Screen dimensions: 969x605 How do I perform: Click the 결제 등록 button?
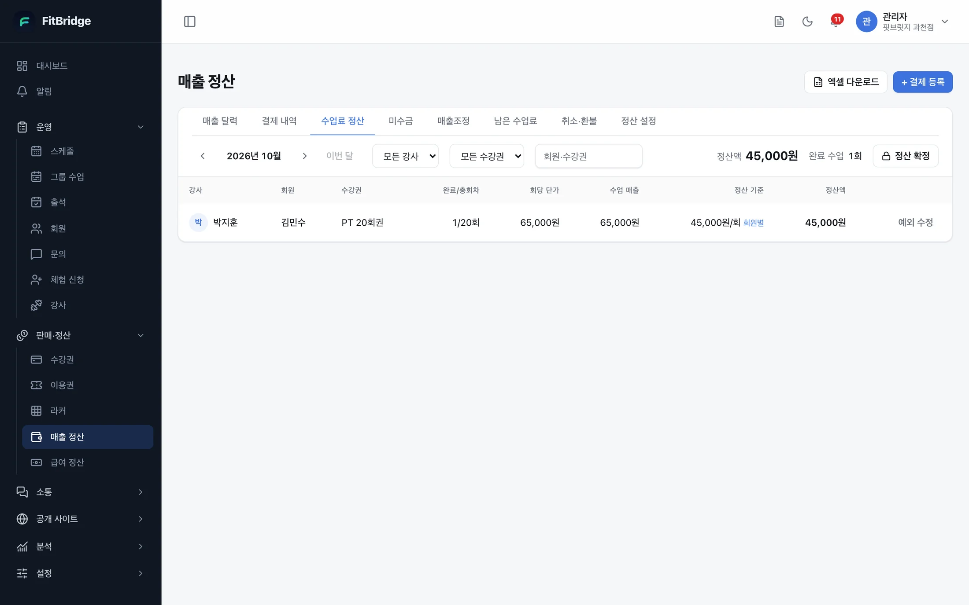[922, 82]
